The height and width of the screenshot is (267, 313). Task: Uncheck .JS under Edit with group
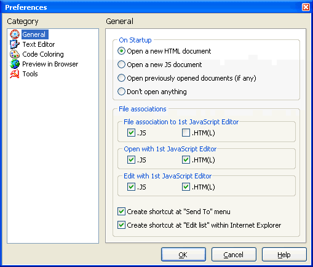(x=131, y=187)
